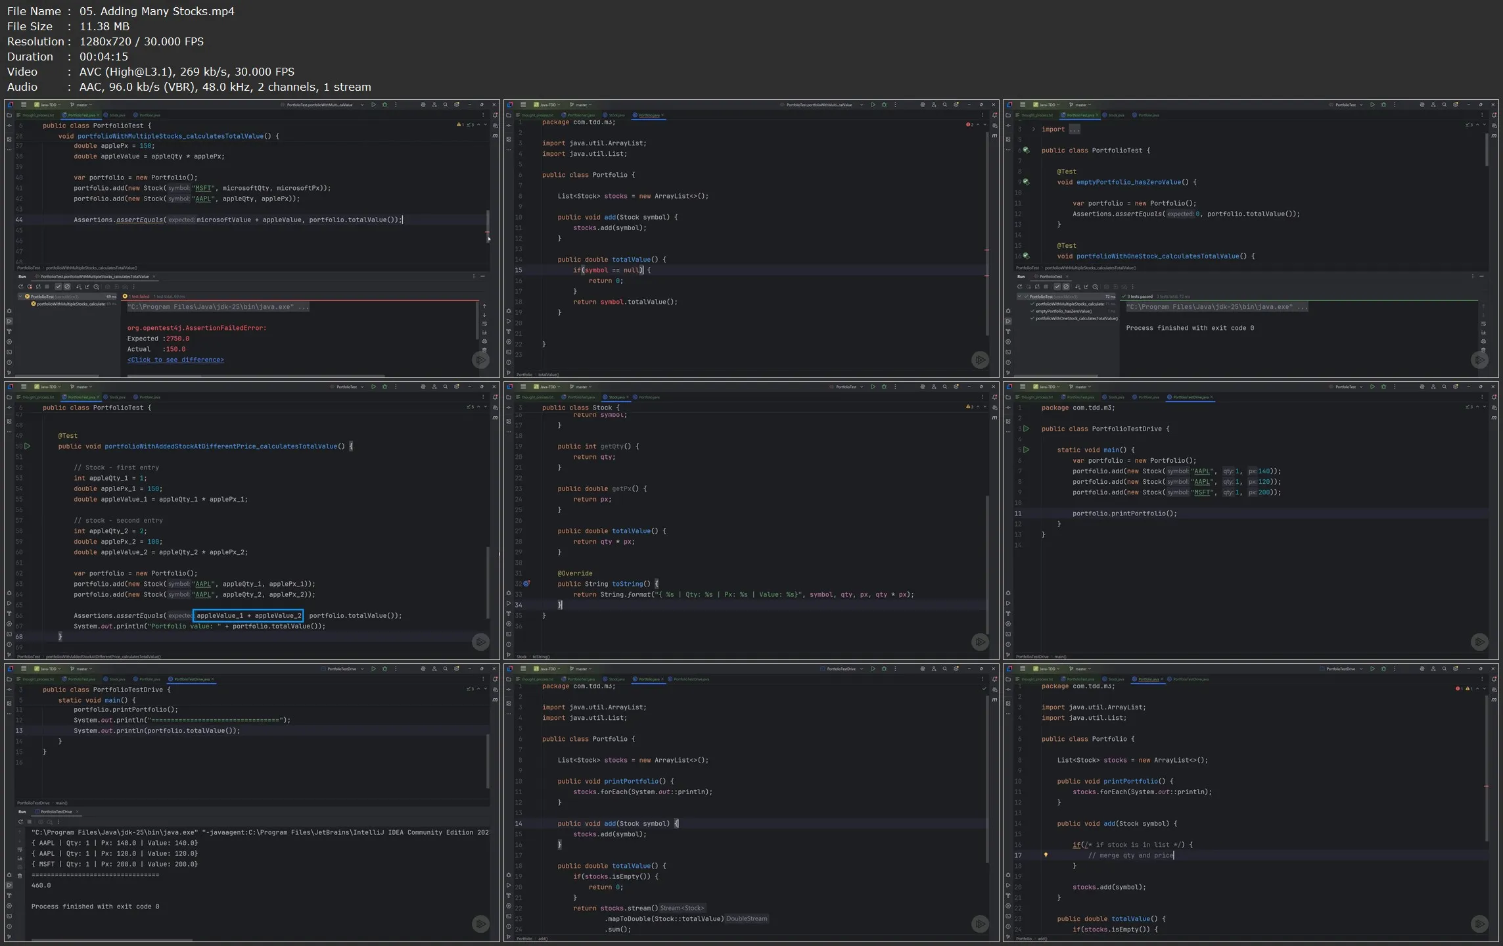
Task: Select the active Stock.java editor tab
Action: pos(616,397)
